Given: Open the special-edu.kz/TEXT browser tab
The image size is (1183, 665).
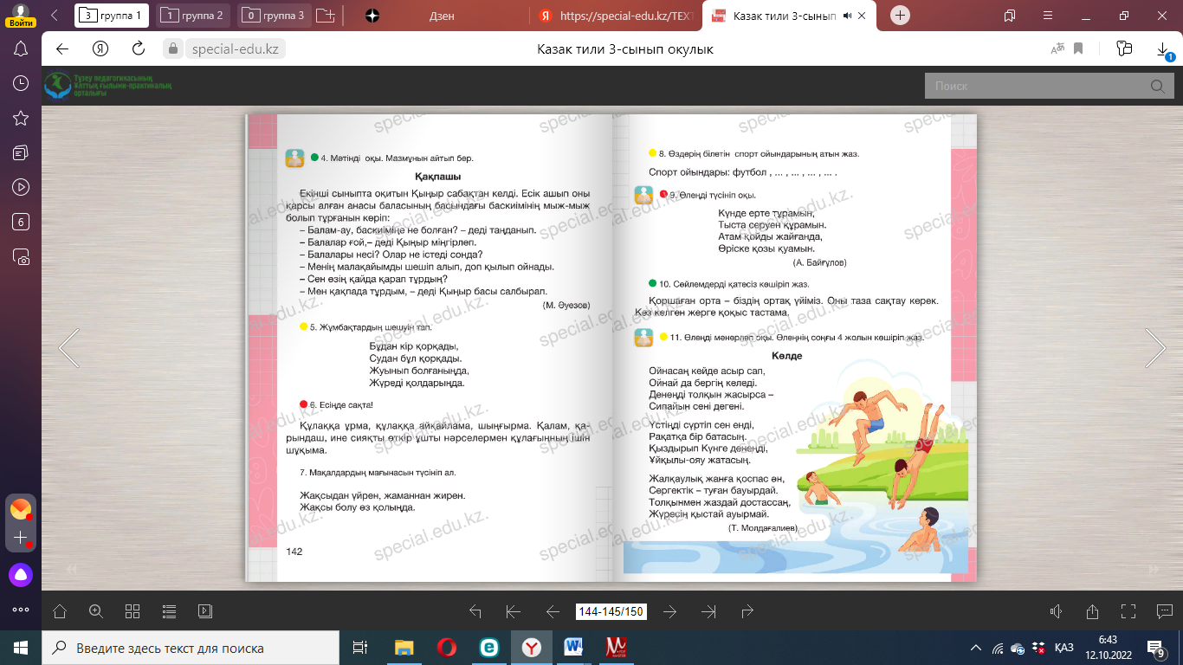Looking at the screenshot, I should 615,16.
